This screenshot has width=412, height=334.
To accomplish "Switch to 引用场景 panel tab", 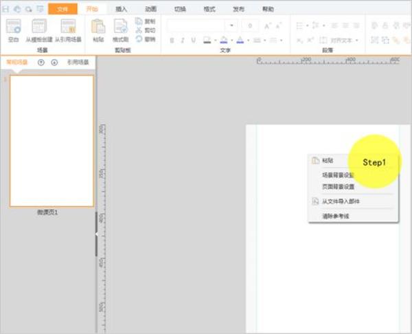I will [x=78, y=63].
